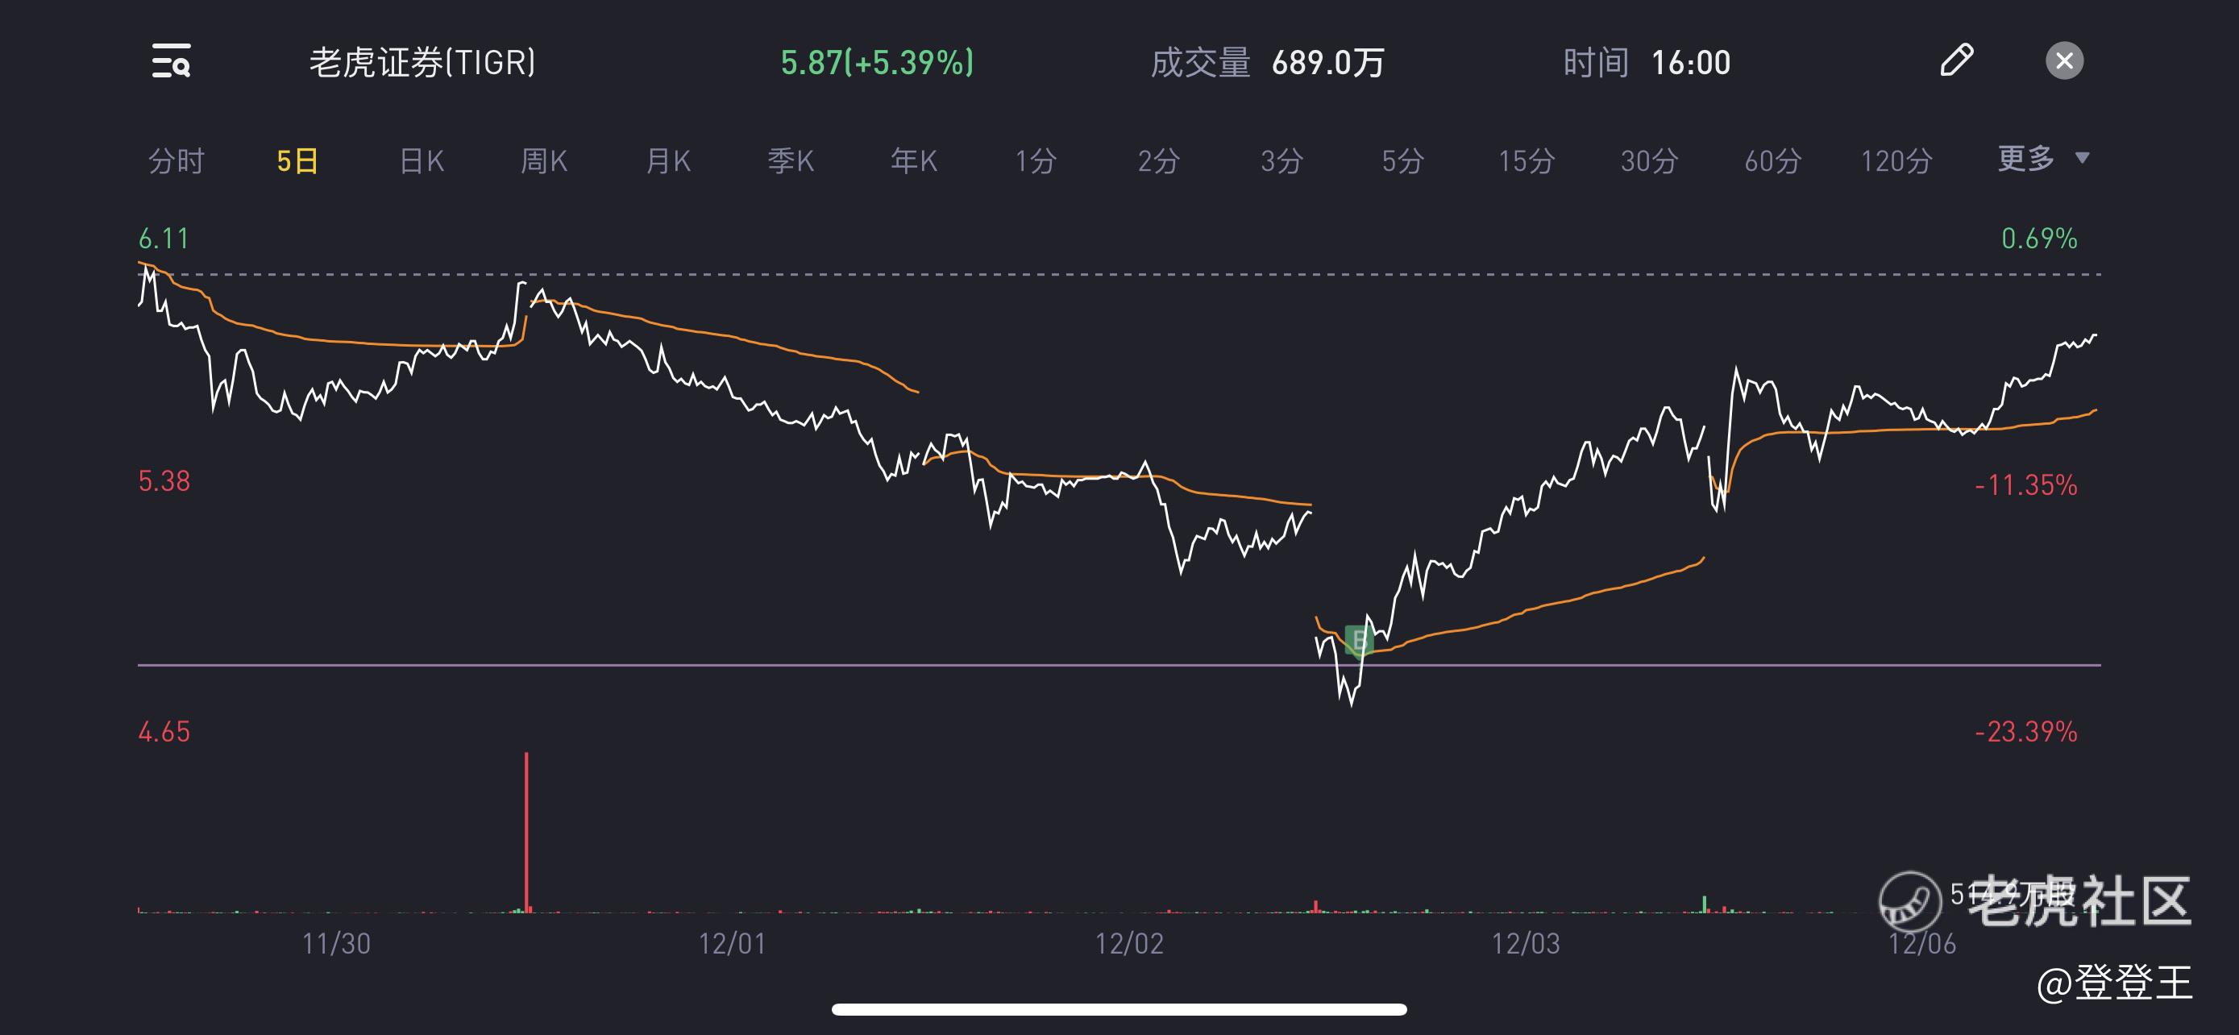This screenshot has height=1035, width=2239.
Task: Open the 年K yearly chart tab
Action: click(x=913, y=160)
